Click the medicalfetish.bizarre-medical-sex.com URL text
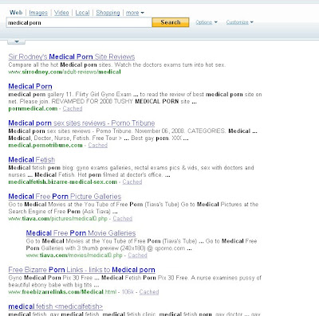Image resolution: width=319 pixels, height=316 pixels. pyautogui.click(x=63, y=181)
